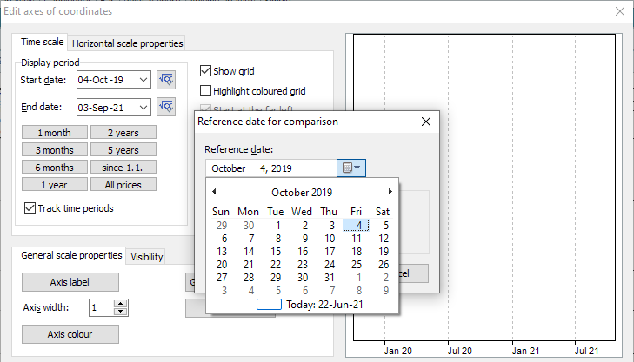Image resolution: width=634 pixels, height=362 pixels.
Task: Uncheck Track time periods
Action: tap(30, 208)
